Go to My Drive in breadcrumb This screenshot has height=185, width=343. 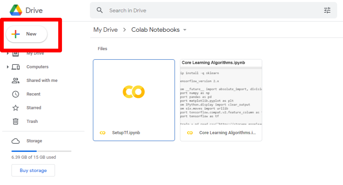coord(105,30)
